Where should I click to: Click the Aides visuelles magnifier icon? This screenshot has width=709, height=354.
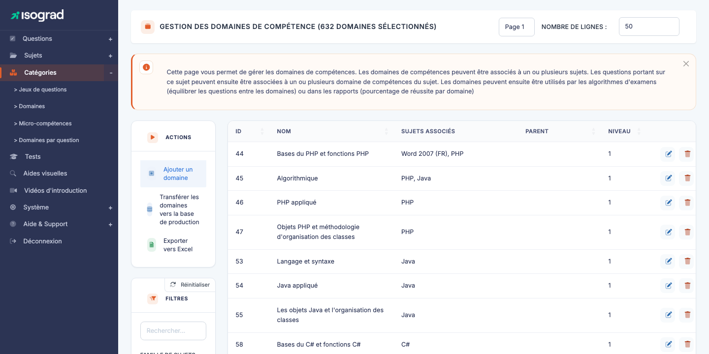[13, 174]
